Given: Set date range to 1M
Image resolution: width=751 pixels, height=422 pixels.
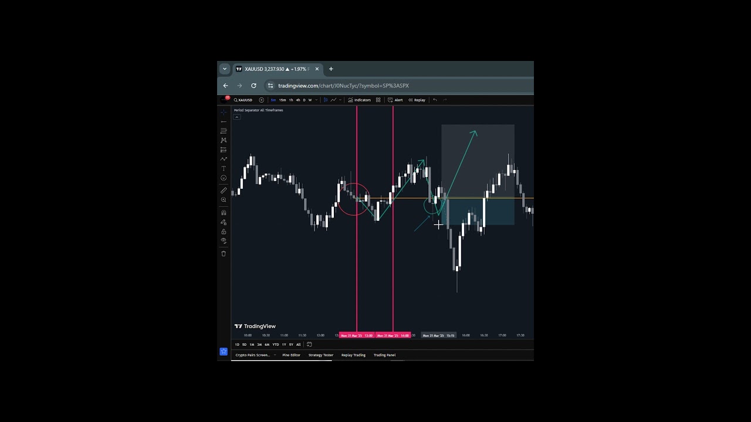Looking at the screenshot, I should [252, 345].
